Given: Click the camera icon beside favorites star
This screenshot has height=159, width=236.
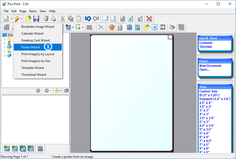Looking at the screenshot, I should [66, 91].
